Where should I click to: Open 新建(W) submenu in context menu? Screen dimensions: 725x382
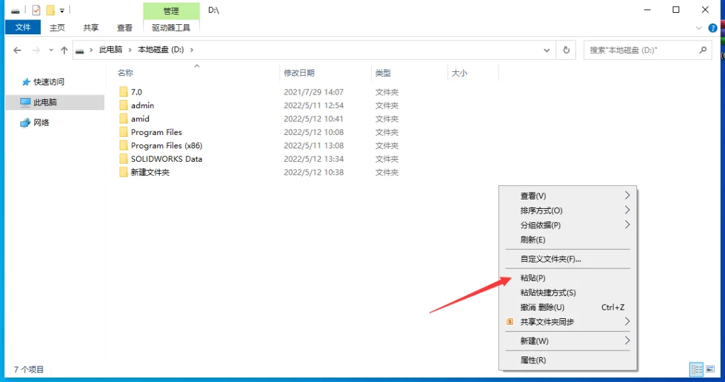point(568,341)
